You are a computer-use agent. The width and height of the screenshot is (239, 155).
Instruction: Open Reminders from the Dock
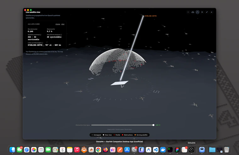coord(184,150)
